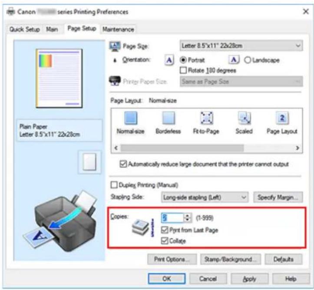Viewport: 314px width, 290px height.
Task: Click the Apply button
Action: pos(249,279)
